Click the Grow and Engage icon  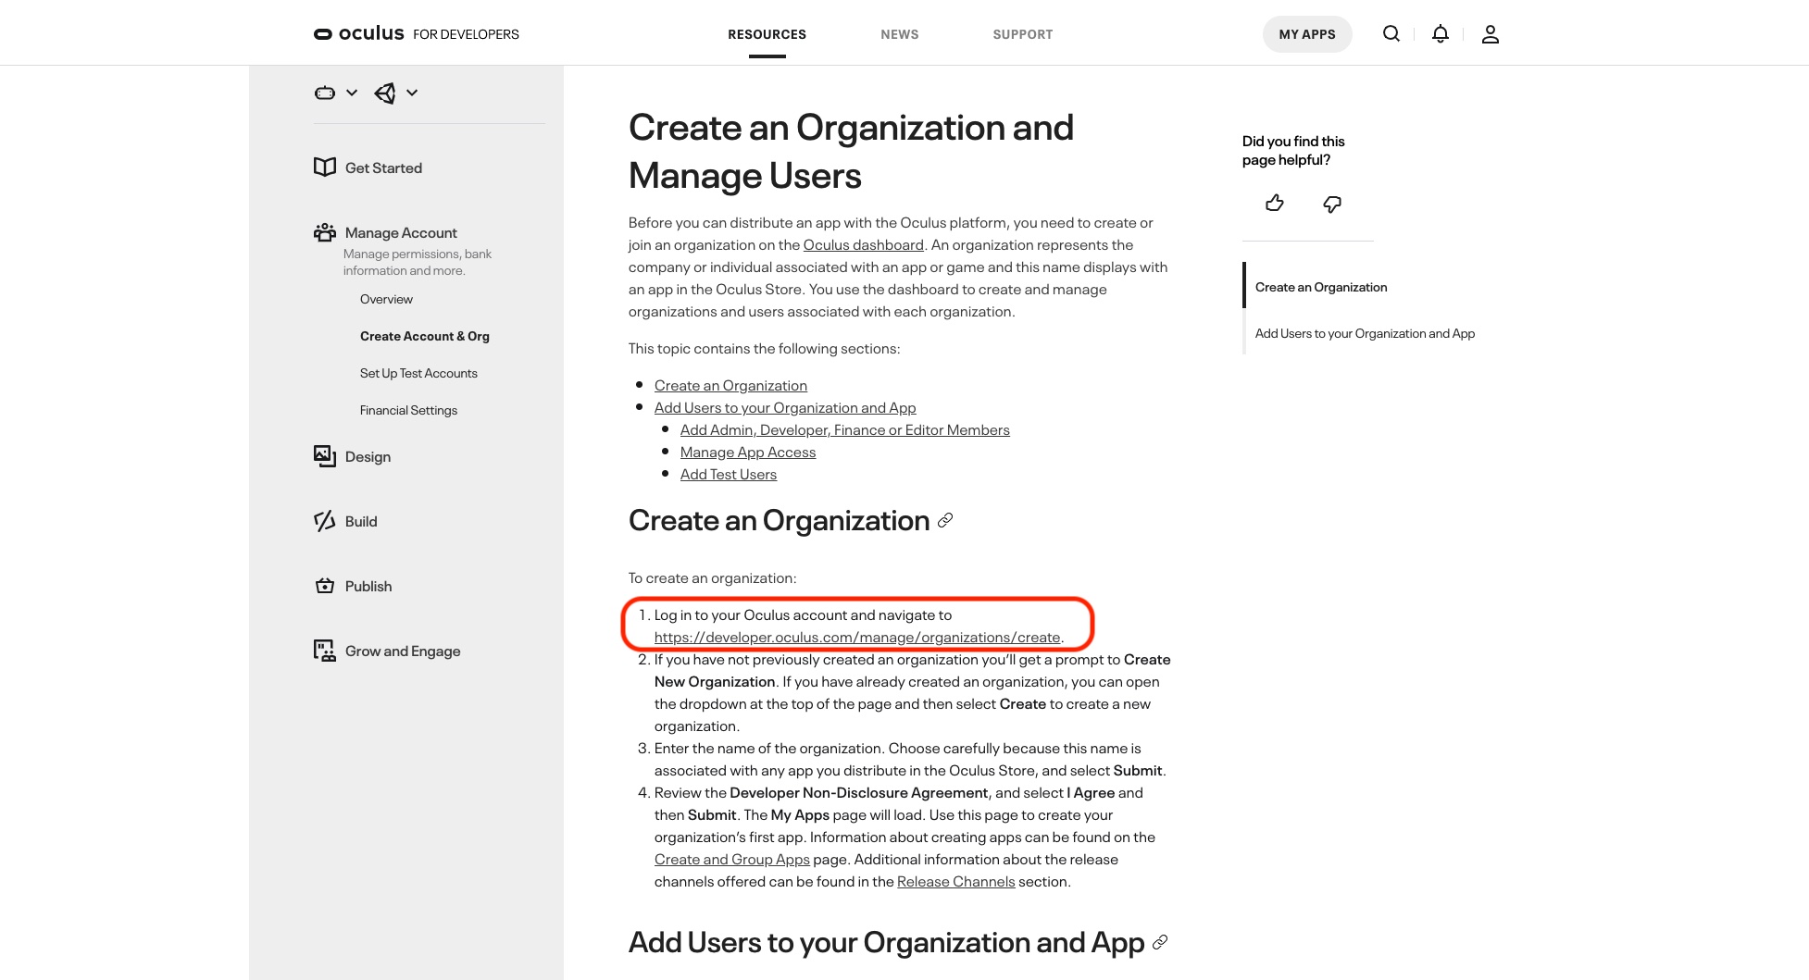click(325, 651)
